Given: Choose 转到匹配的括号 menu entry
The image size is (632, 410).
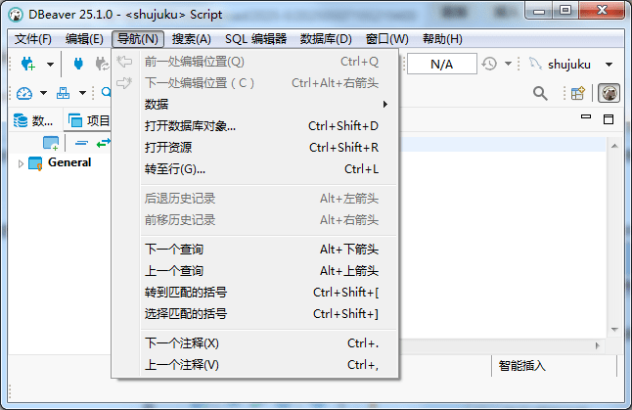Looking at the screenshot, I should [x=254, y=293].
